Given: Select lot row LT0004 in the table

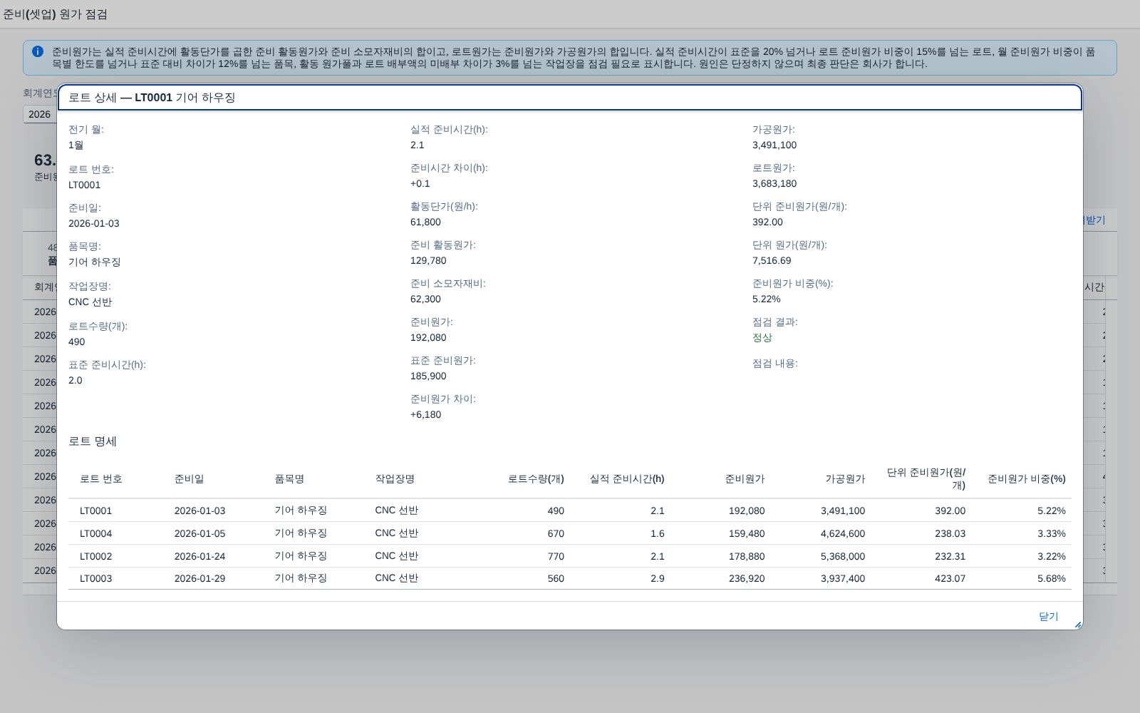Looking at the screenshot, I should point(570,533).
